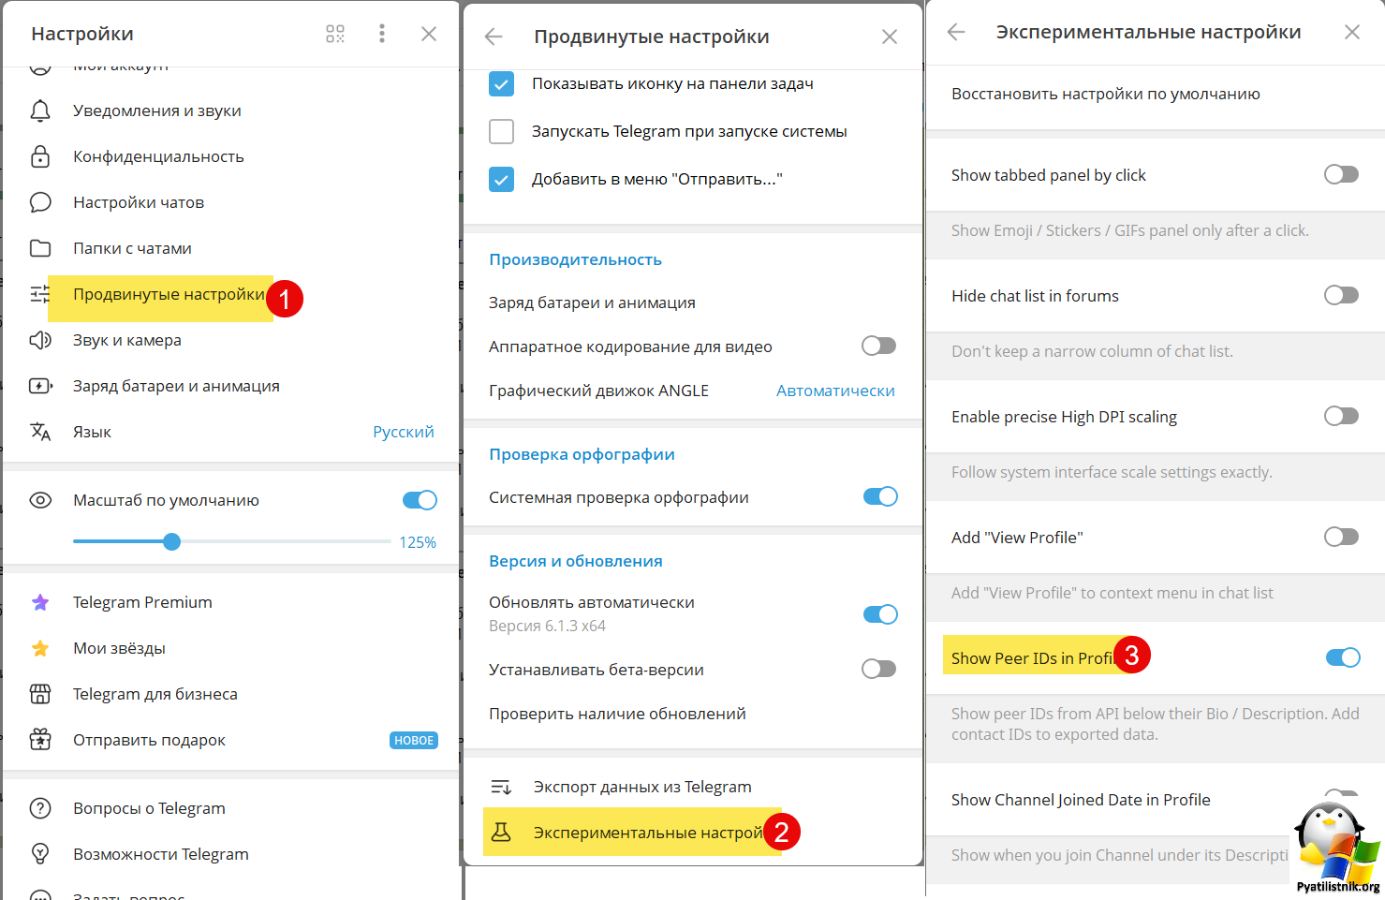Click the notifications bell icon
This screenshot has height=900, width=1385.
[40, 111]
